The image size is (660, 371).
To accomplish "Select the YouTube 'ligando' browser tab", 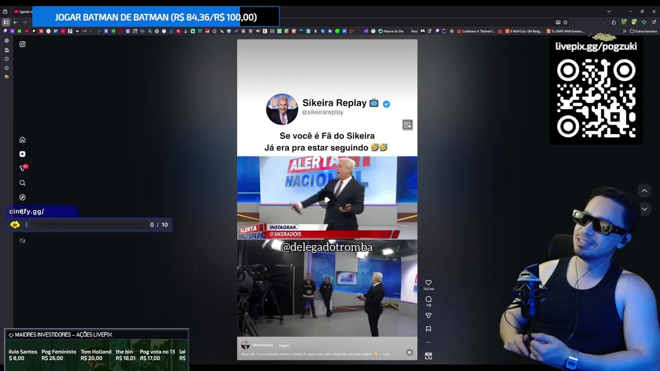I will click(23, 11).
